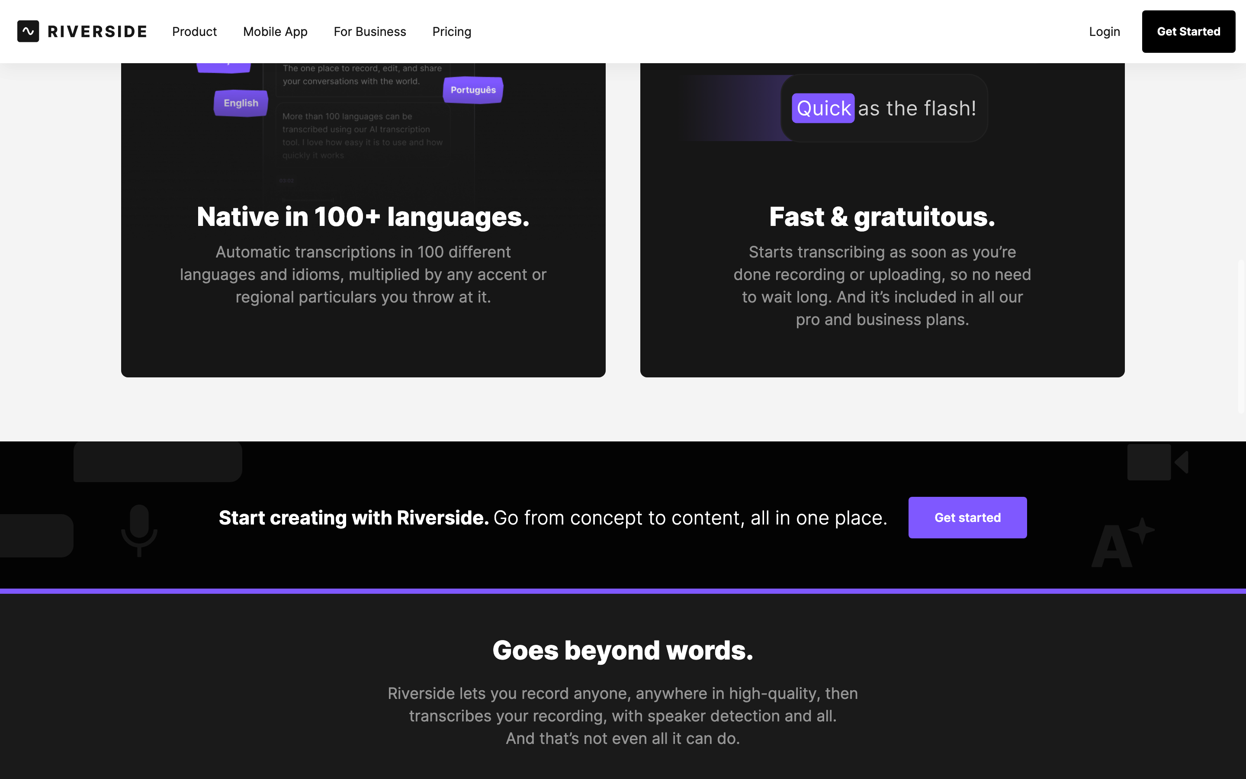Click the highlighted word Quick
The image size is (1246, 779).
(x=823, y=108)
